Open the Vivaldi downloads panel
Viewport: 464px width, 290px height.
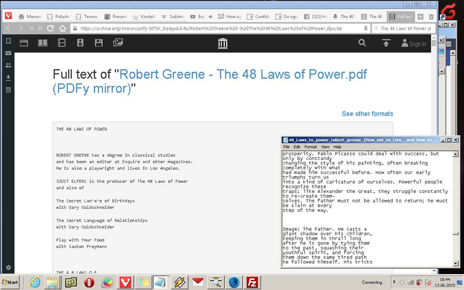coord(8,77)
